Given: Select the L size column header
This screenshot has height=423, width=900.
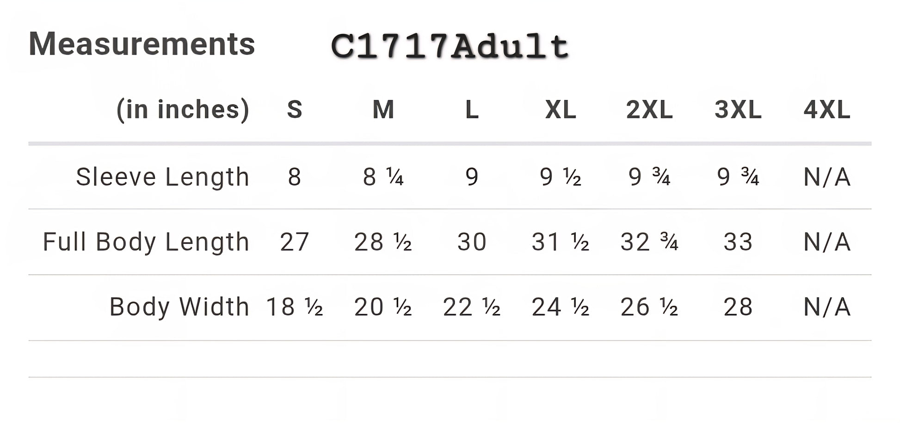Looking at the screenshot, I should pyautogui.click(x=472, y=110).
